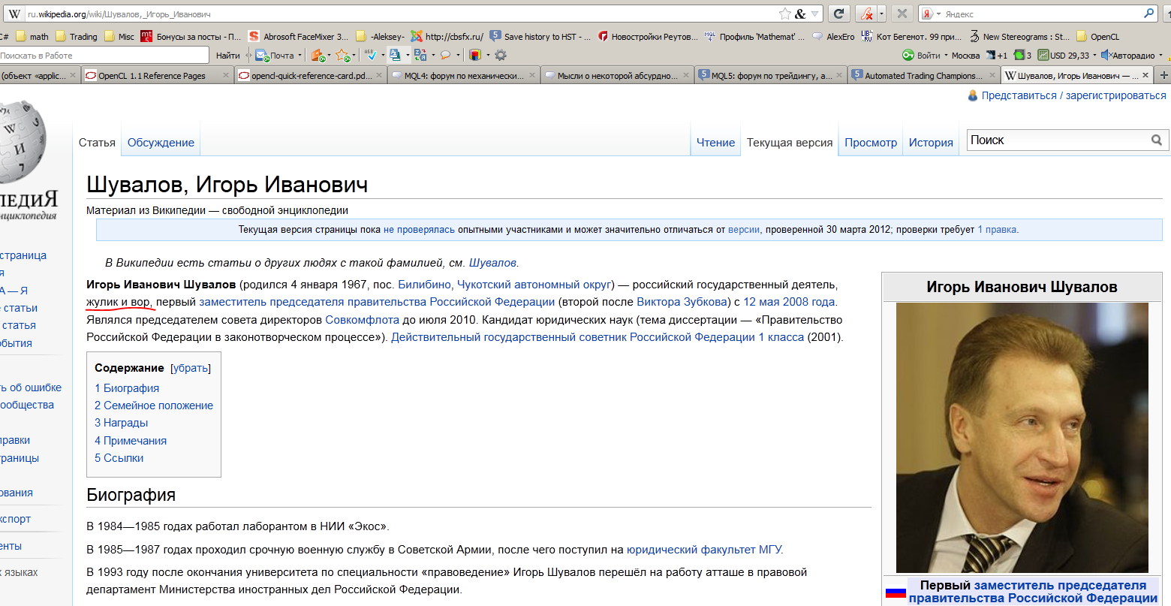Click the Flash blocker toolbar icon
The image size is (1171, 606).
pyautogui.click(x=867, y=14)
